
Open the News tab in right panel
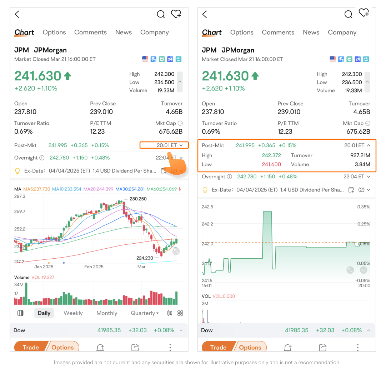pyautogui.click(x=311, y=32)
